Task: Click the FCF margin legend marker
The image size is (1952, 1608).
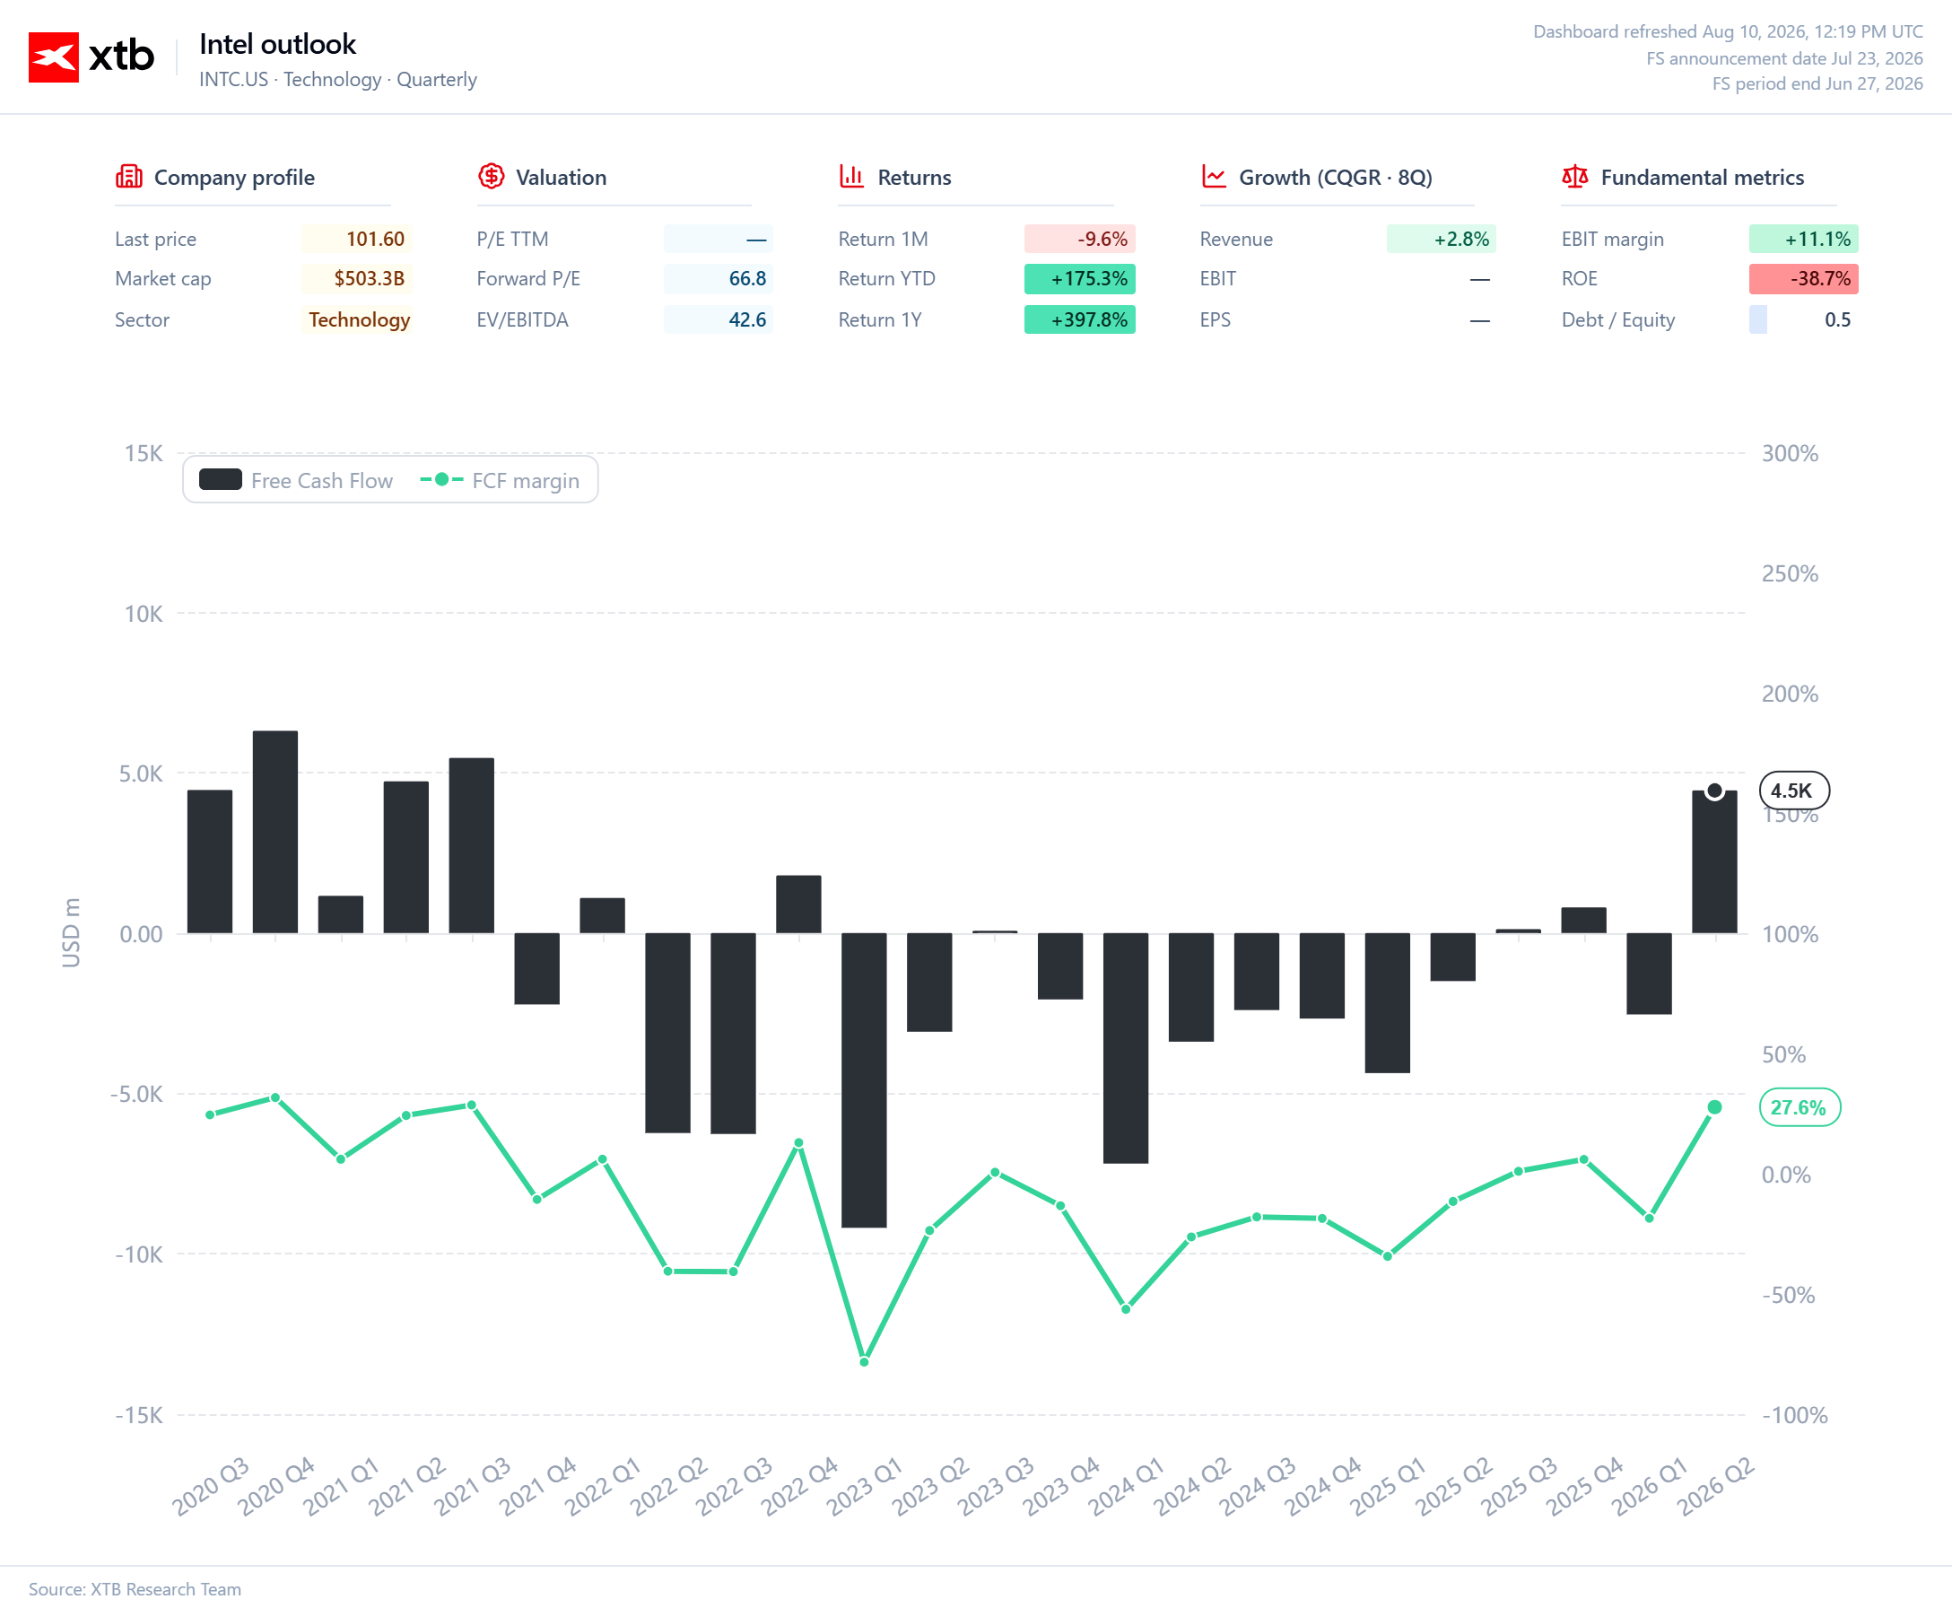Action: [x=441, y=480]
